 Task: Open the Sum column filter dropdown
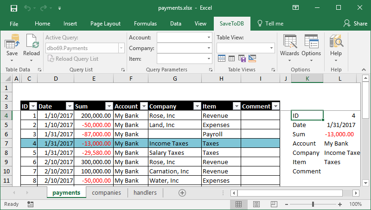[x=109, y=107]
